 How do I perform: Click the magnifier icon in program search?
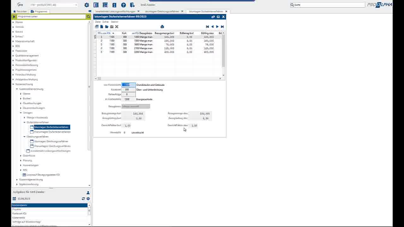[88, 16]
